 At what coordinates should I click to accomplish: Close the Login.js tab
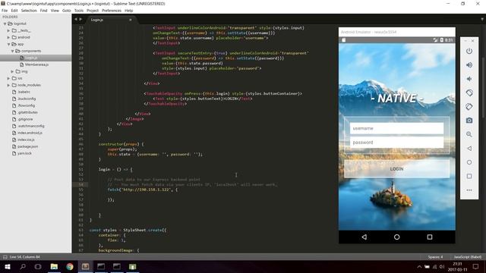[x=131, y=20]
